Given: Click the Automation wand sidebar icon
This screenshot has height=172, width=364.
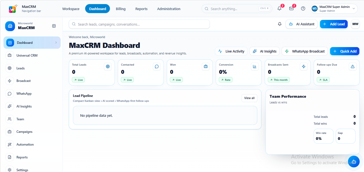Looking at the screenshot, I should [x=10, y=145].
